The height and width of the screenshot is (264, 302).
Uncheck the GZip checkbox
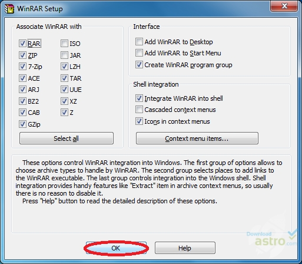pyautogui.click(x=22, y=124)
